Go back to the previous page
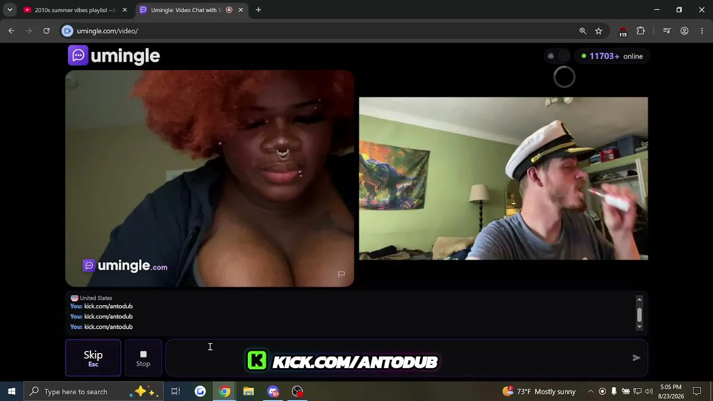 coord(11,31)
